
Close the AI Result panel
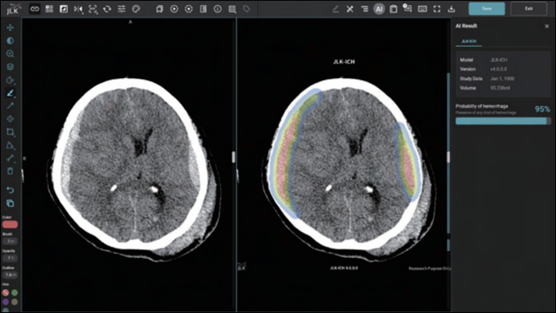coord(546,26)
